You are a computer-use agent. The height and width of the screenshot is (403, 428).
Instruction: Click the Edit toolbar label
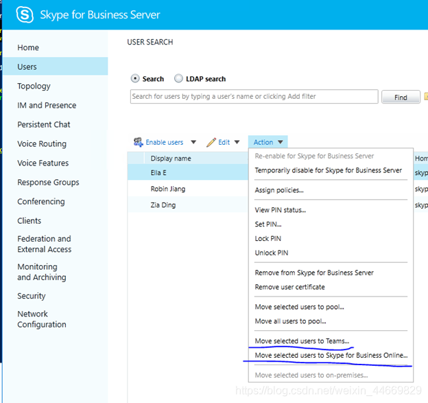tap(224, 142)
